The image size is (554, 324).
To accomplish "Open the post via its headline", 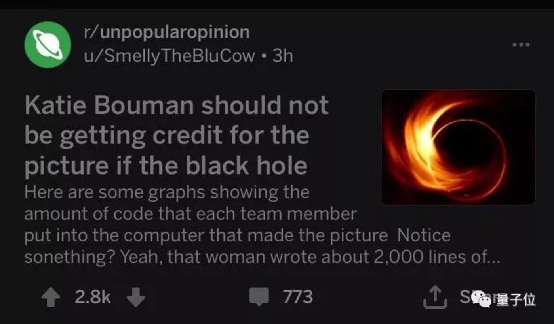I will pyautogui.click(x=177, y=136).
